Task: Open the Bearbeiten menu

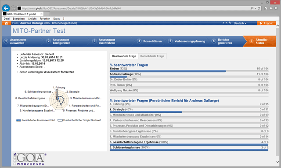Action: [18, 18]
